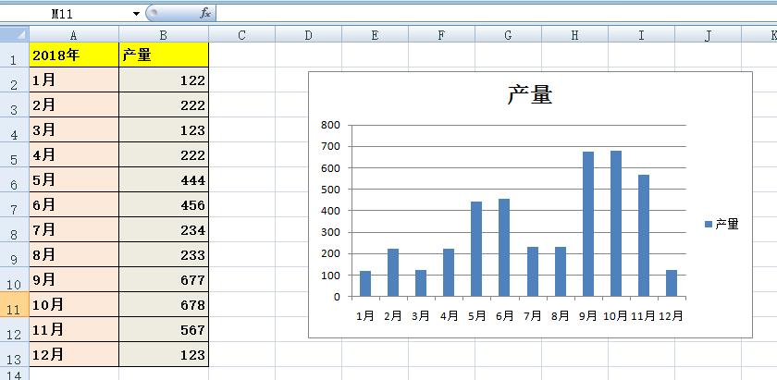Click cell labeled 9月 in column A
The height and width of the screenshot is (380, 777).
(x=74, y=279)
